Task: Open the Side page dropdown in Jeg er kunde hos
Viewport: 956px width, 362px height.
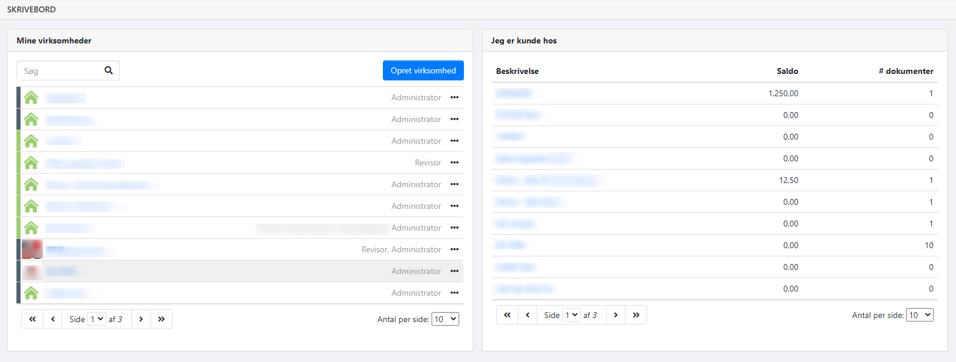Action: tap(571, 315)
